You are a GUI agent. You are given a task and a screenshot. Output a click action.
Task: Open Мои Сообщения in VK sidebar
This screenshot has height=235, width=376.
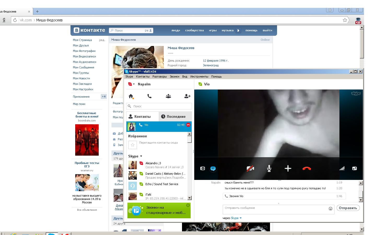[x=83, y=67]
